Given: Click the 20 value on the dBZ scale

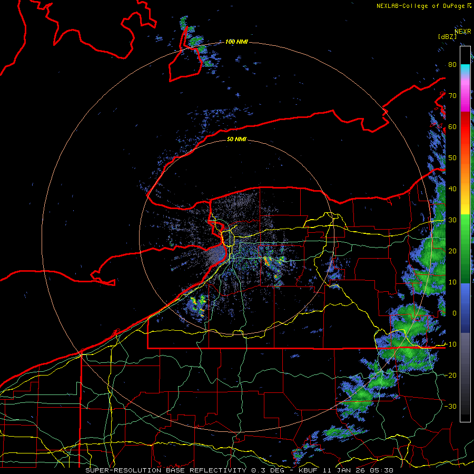Looking at the screenshot, I should [x=452, y=251].
